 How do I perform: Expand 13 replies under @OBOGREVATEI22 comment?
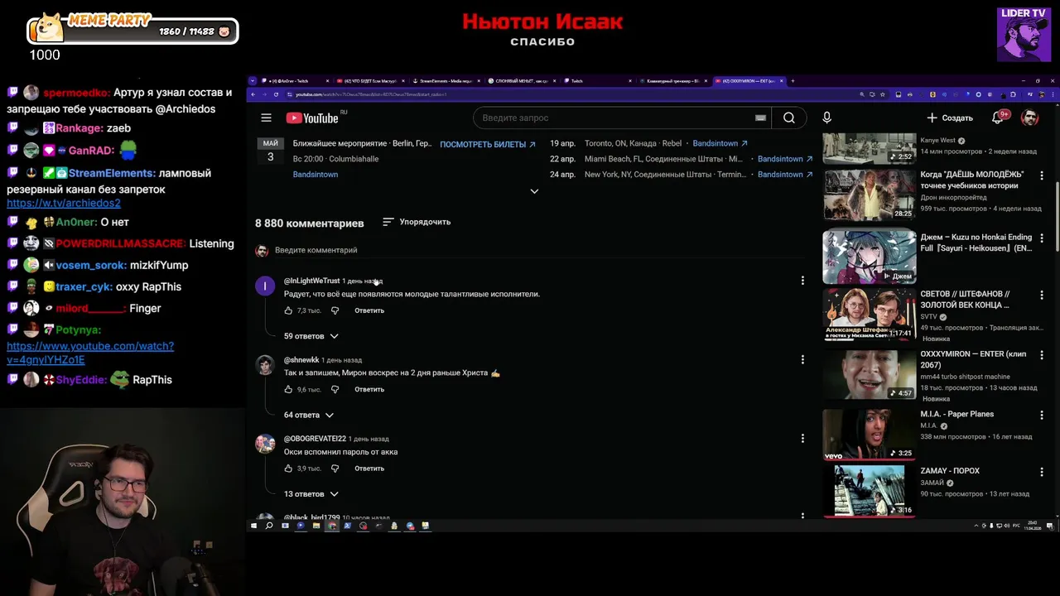click(311, 494)
